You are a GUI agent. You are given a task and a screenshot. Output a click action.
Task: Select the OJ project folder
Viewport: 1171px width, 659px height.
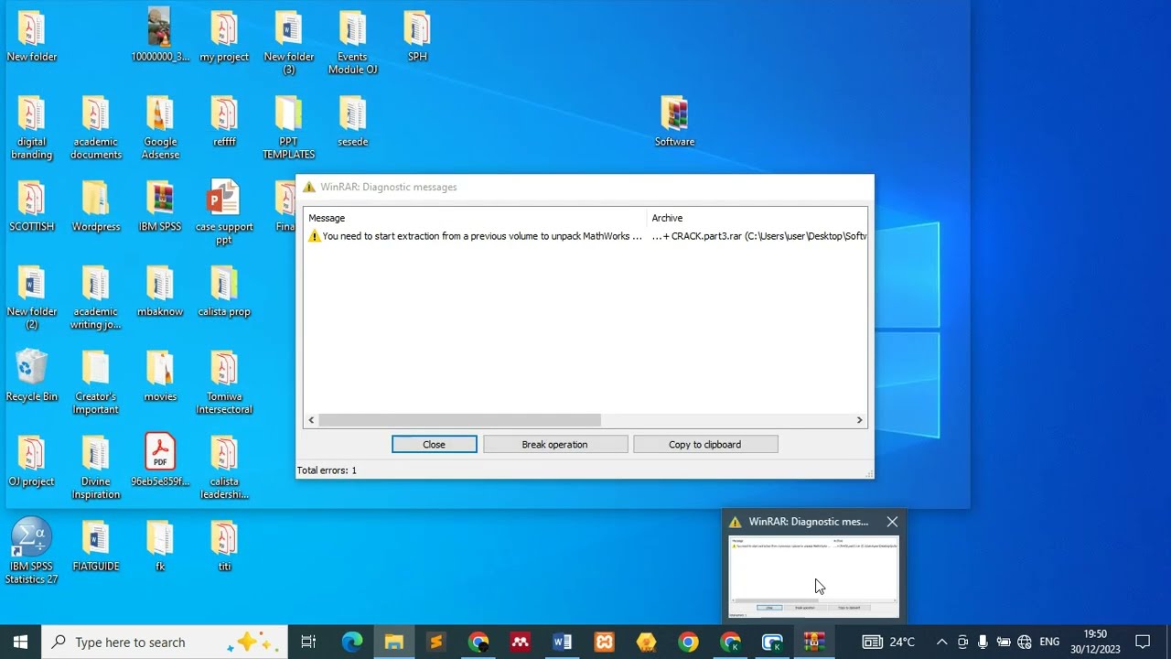tap(31, 460)
